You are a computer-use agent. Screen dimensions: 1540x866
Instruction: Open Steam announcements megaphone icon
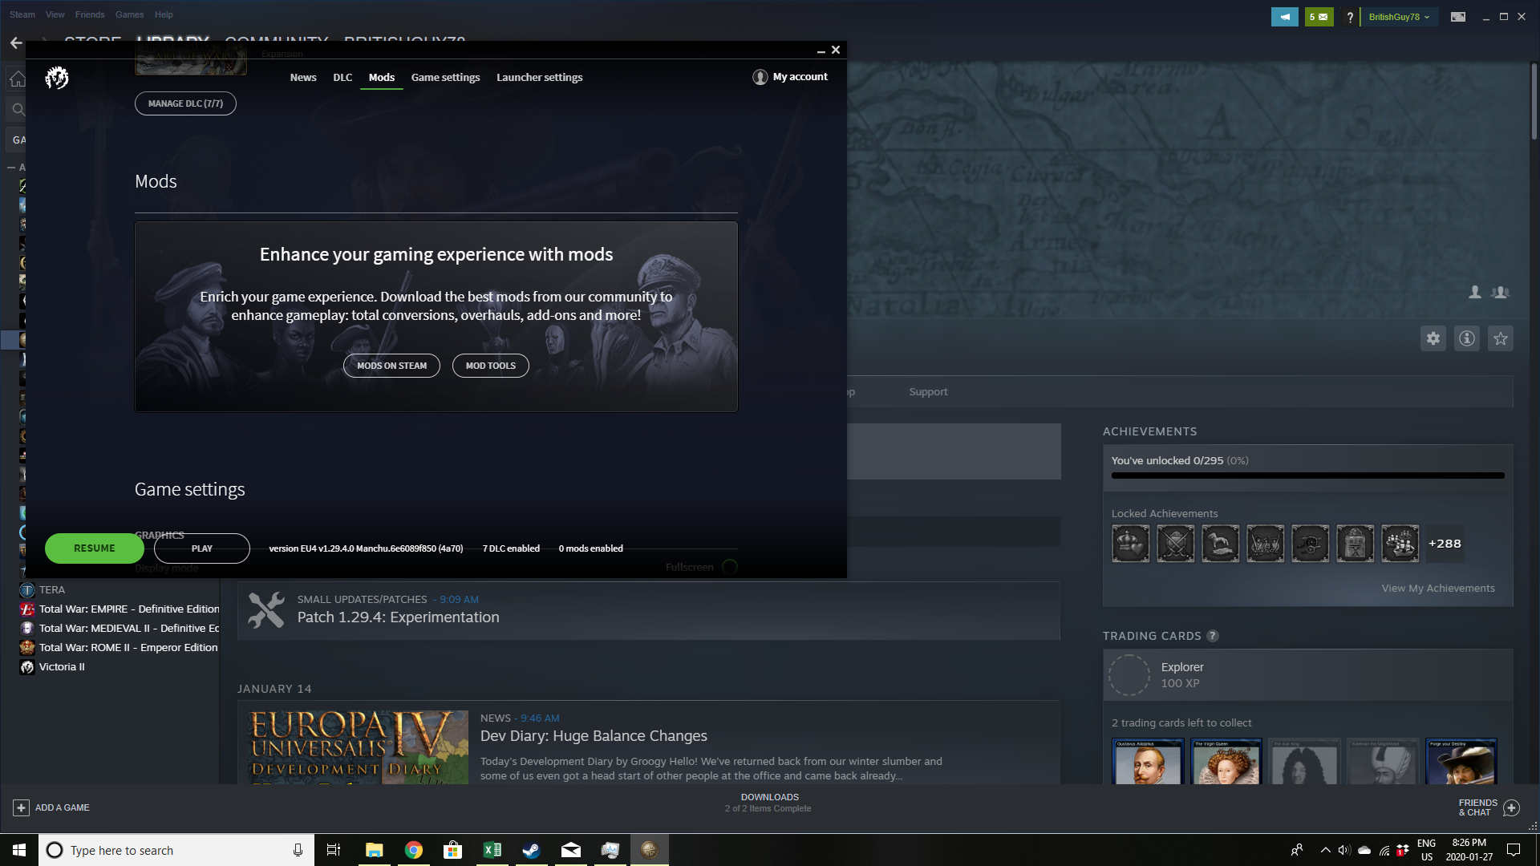pyautogui.click(x=1285, y=17)
